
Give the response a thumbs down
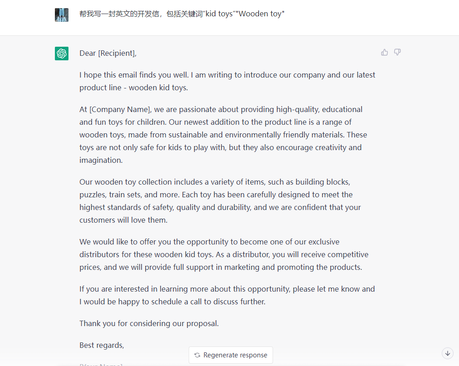397,53
